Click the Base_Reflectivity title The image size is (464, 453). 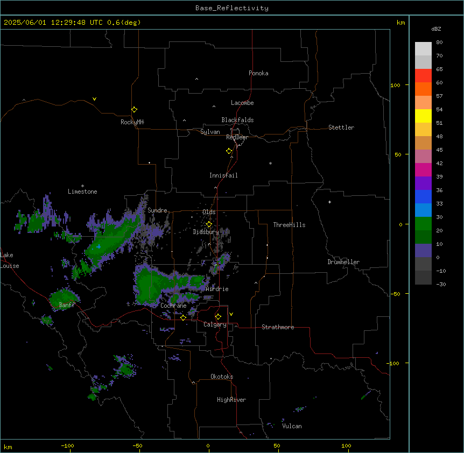232,8
